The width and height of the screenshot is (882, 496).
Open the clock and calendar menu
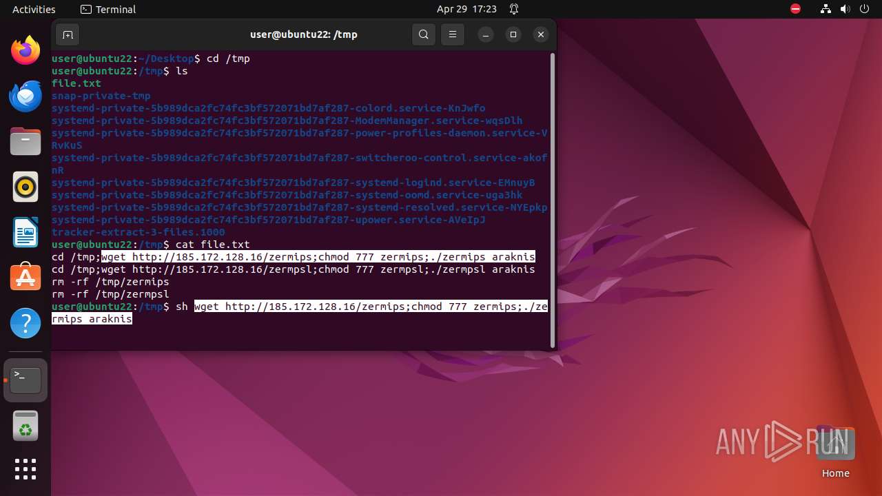(466, 9)
